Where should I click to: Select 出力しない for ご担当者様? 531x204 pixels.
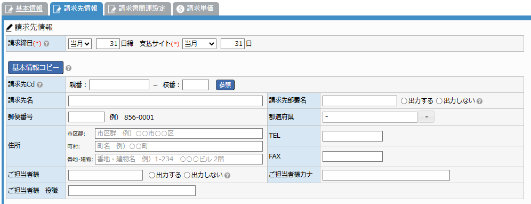(187, 175)
